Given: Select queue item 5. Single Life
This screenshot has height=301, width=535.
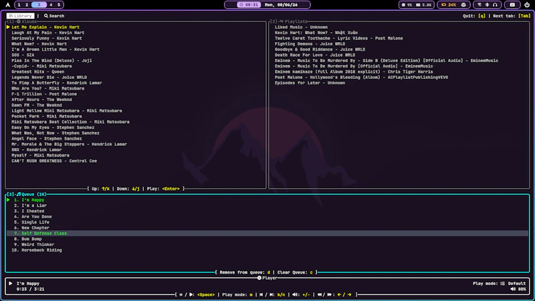Looking at the screenshot, I should click(x=31, y=222).
